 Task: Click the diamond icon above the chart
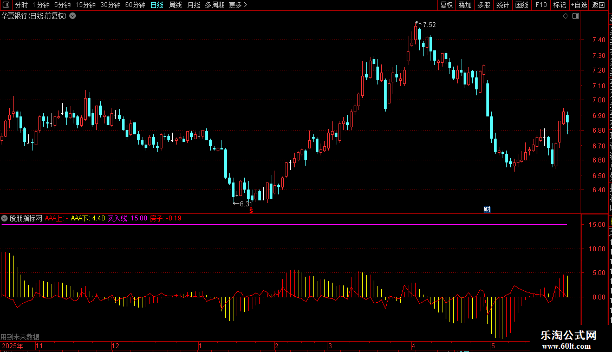(565, 16)
